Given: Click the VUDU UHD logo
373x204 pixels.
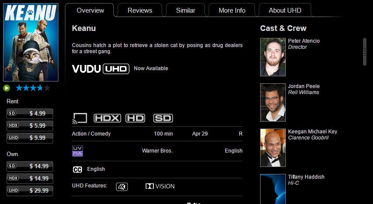Looking at the screenshot, I should pyautogui.click(x=101, y=69).
